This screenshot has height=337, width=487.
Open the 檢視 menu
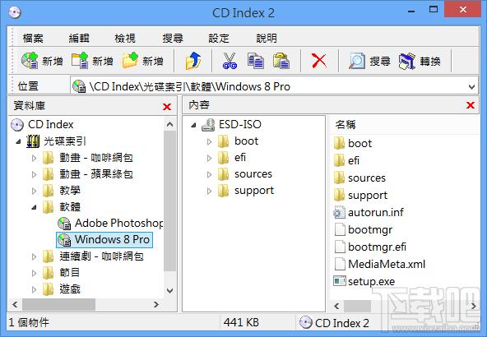tap(125, 38)
